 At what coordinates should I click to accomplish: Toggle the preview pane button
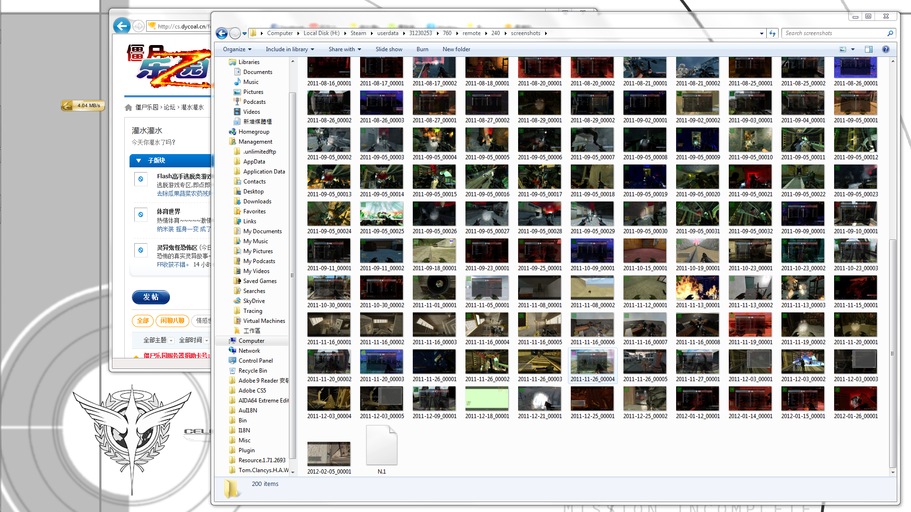(868, 49)
